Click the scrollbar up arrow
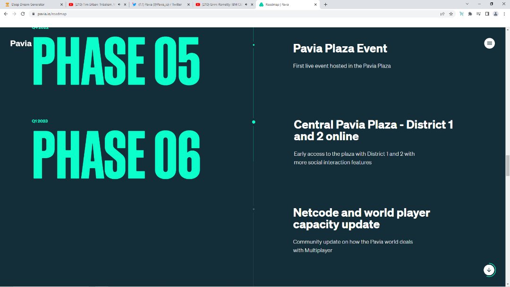Image resolution: width=510 pixels, height=287 pixels. (507, 30)
